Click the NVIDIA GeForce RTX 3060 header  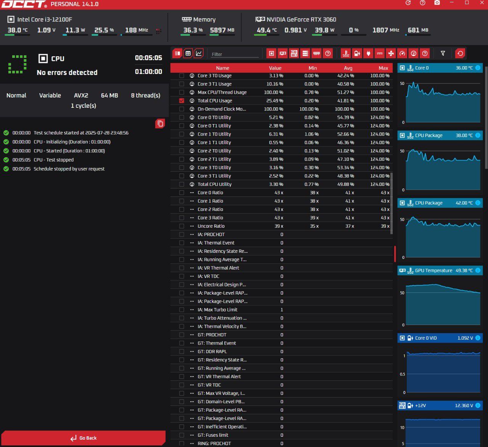point(296,19)
